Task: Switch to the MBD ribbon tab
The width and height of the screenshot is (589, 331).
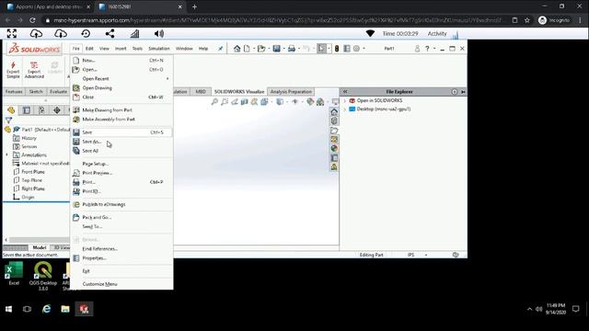Action: pyautogui.click(x=201, y=92)
